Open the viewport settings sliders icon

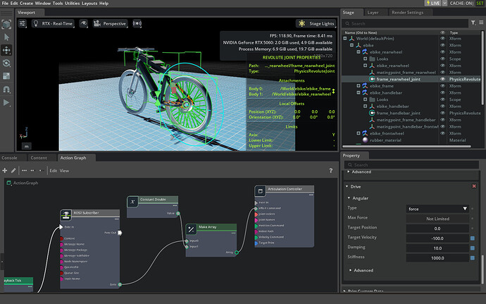pos(23,23)
